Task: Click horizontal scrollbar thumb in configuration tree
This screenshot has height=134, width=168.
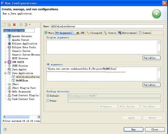Action: 18,117
